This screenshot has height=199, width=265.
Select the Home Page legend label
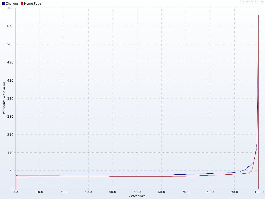32,4
